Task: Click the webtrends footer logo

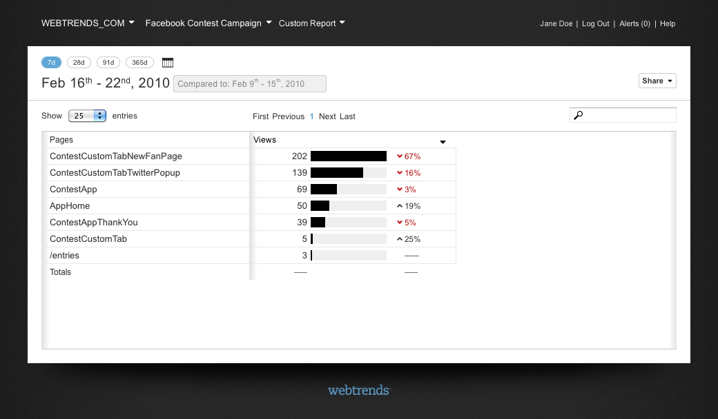Action: tap(358, 391)
